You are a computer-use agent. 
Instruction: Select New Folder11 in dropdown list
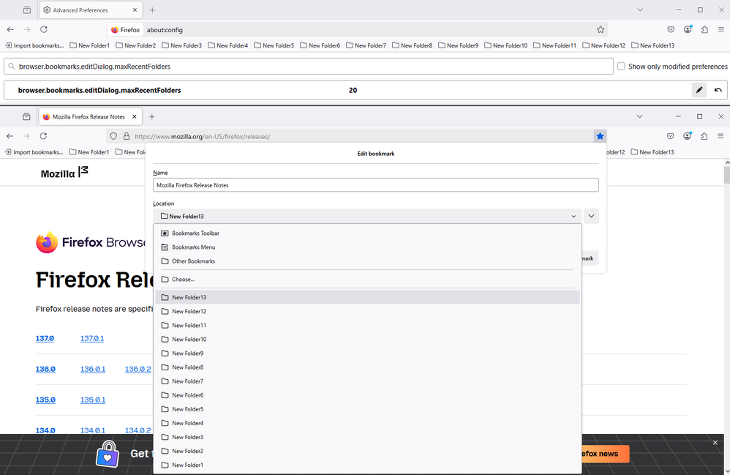[367, 325]
